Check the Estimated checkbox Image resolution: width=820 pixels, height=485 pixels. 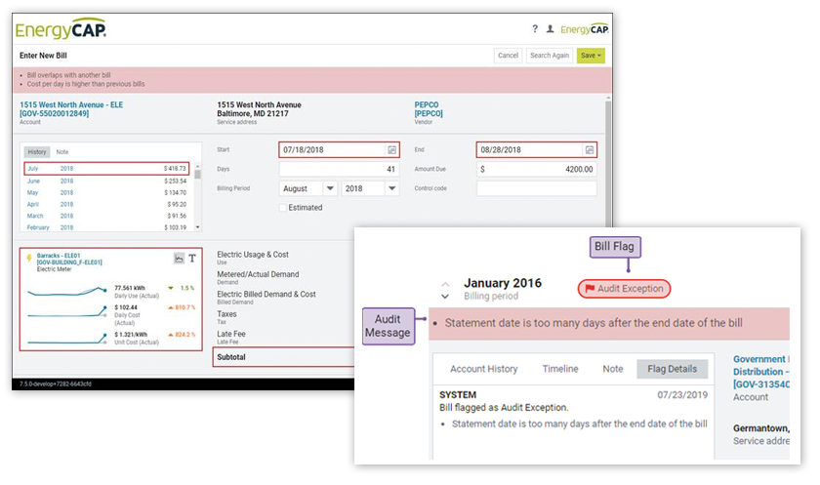pyautogui.click(x=283, y=208)
